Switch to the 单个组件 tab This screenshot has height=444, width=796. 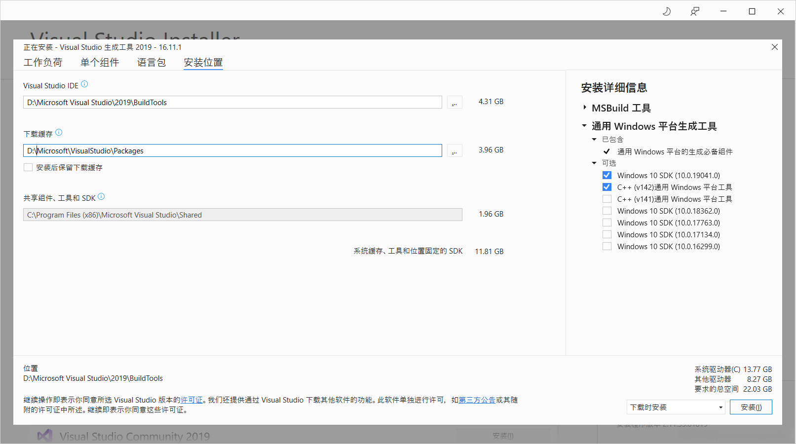coord(100,62)
